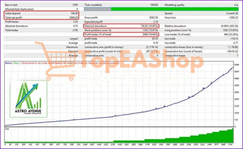Click the expected payoff value 2.19
The image size is (243, 149).
[x=156, y=22]
